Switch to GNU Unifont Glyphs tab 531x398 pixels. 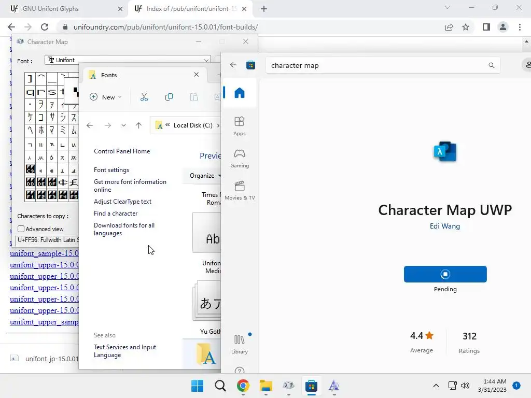[64, 9]
